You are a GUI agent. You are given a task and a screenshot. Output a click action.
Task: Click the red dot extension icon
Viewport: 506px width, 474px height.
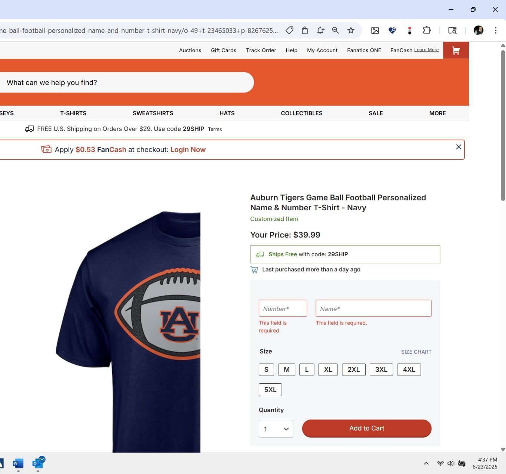(409, 30)
